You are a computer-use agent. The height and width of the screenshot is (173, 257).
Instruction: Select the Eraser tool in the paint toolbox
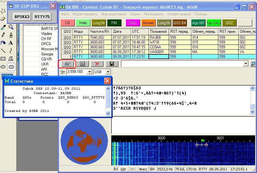tap(3, 19)
